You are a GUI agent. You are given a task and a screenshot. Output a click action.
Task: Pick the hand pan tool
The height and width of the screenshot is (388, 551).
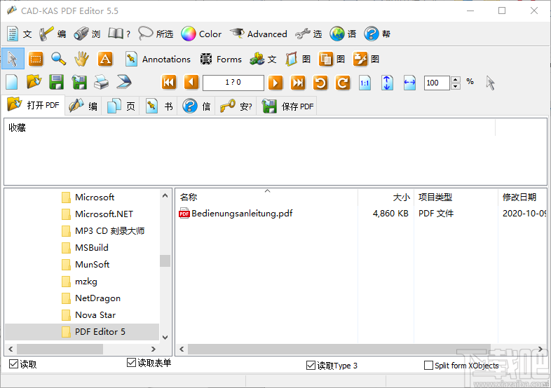click(x=81, y=59)
